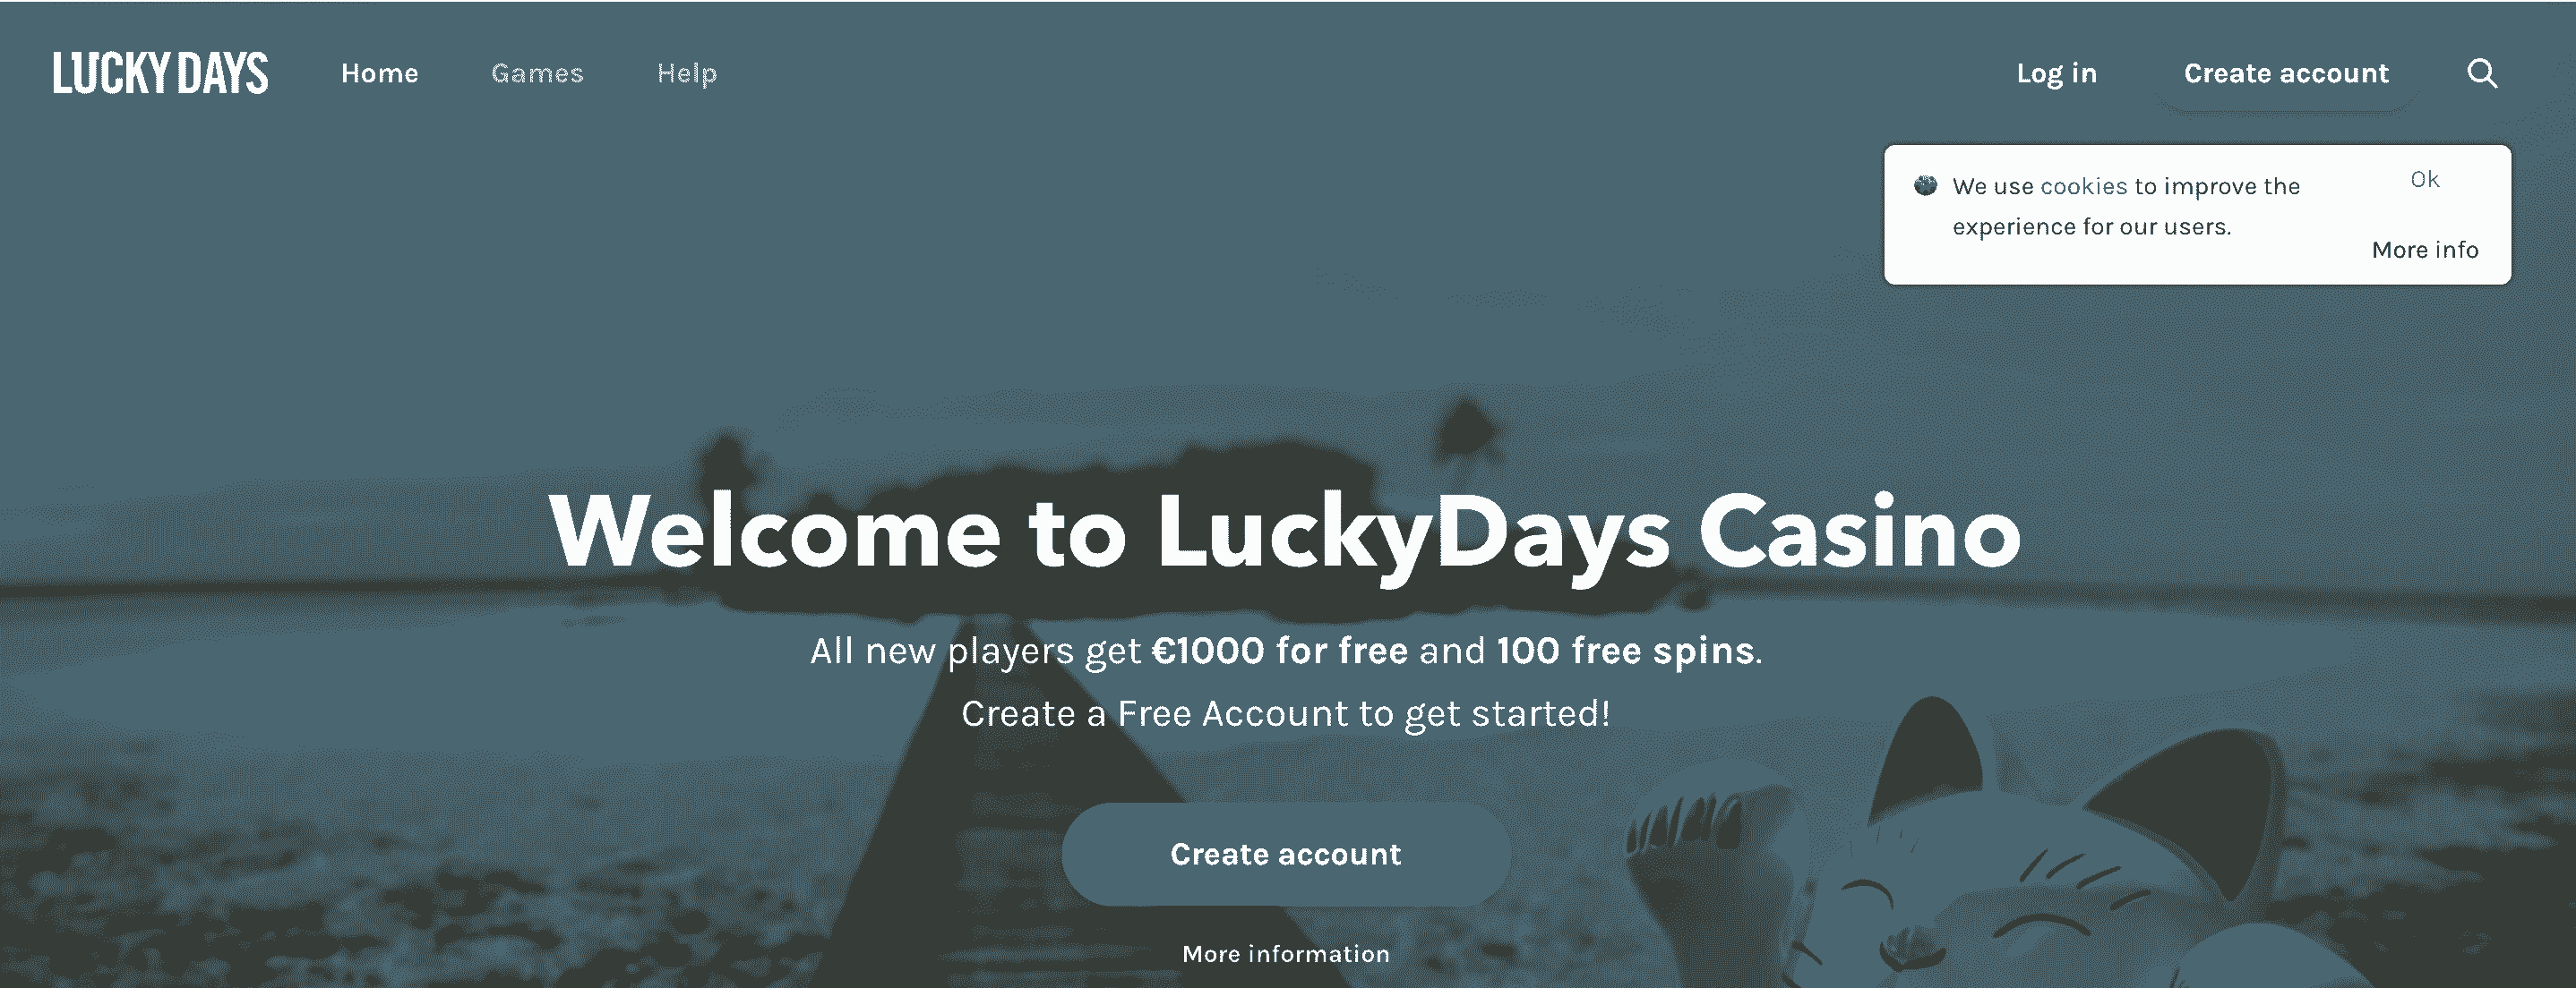Click the Lucky Days logo
Viewport: 2576px width, 988px height.
(x=160, y=72)
